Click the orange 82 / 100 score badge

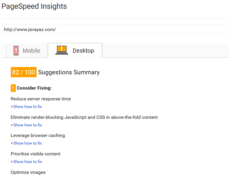coord(23,72)
